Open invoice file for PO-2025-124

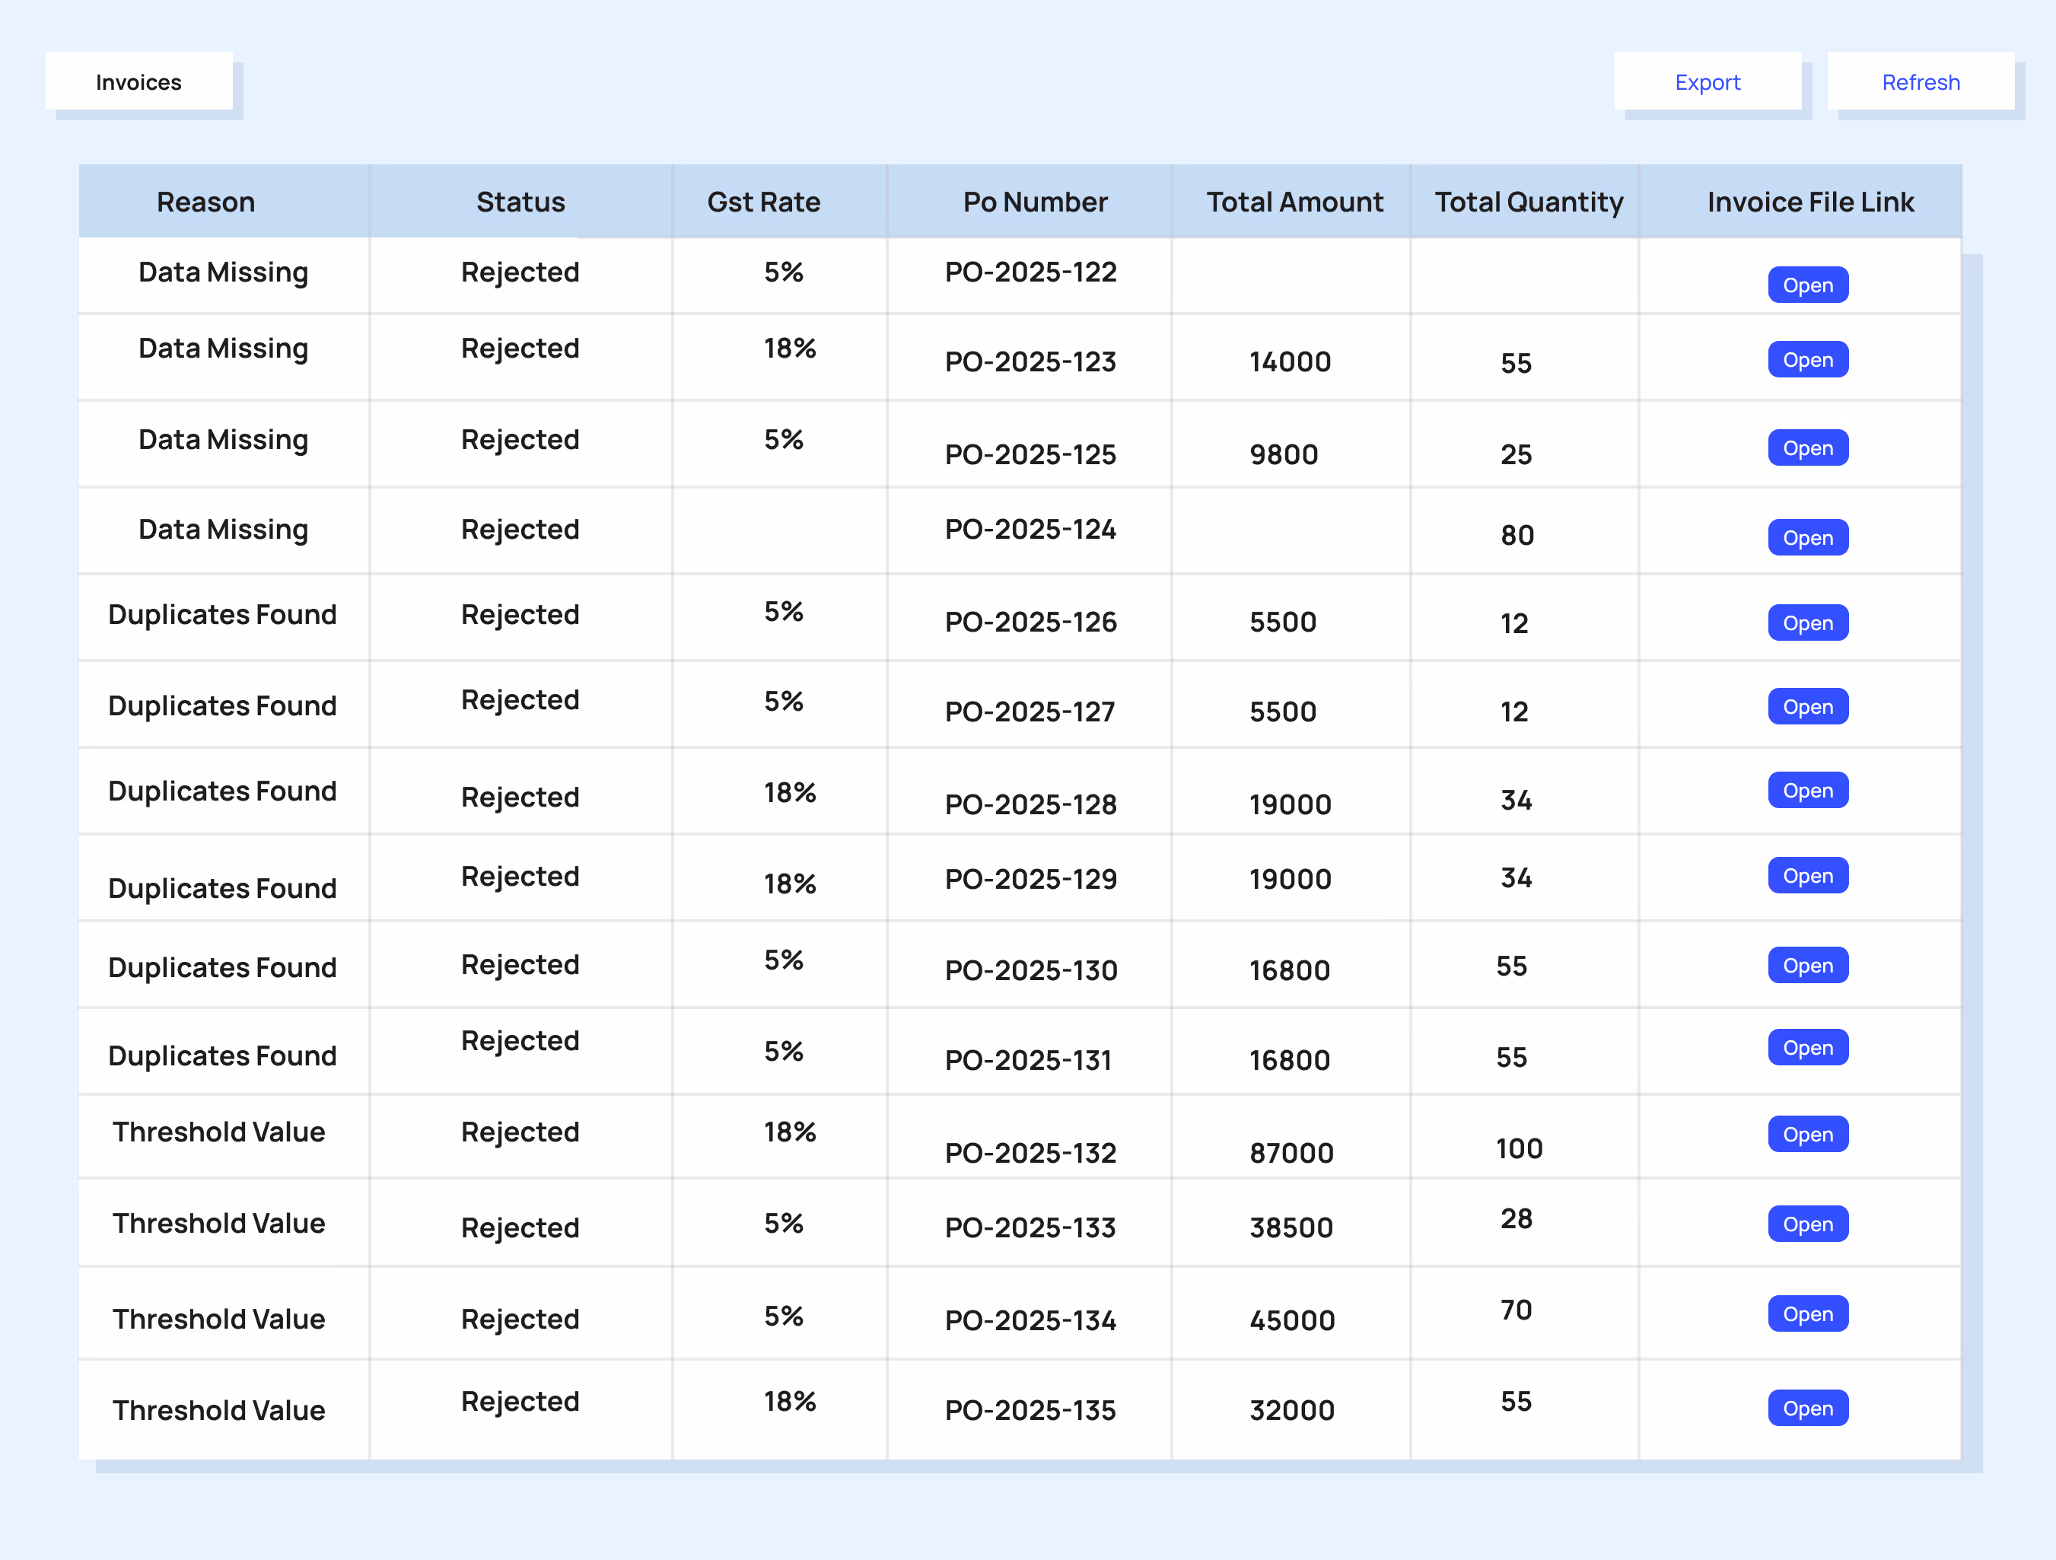(1807, 538)
